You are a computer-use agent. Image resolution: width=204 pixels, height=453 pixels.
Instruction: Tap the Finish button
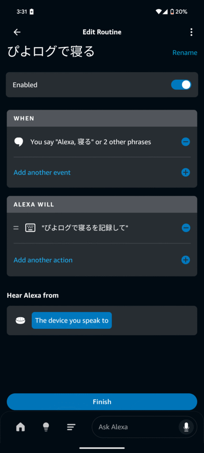(102, 402)
